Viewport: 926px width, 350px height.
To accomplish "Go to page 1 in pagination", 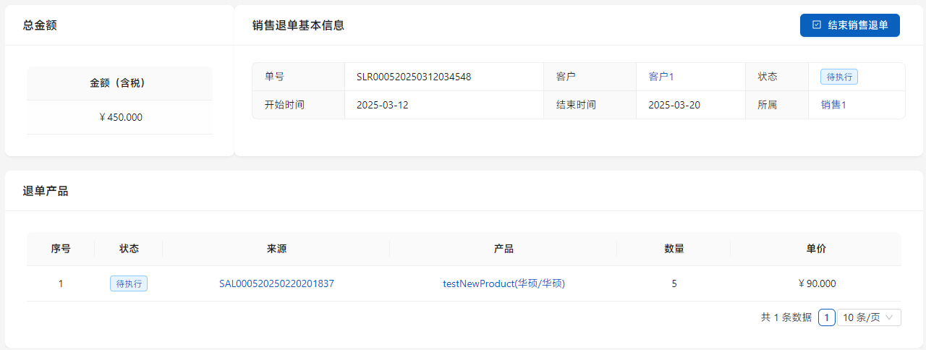I will point(827,317).
